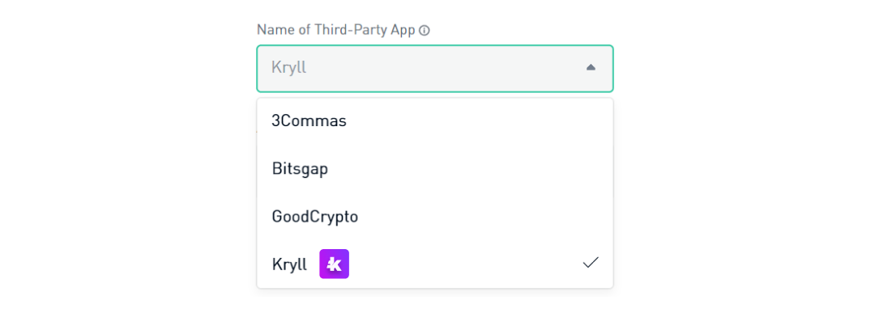The height and width of the screenshot is (313, 875).
Task: Click the "Name of Third-Party App" label
Action: [336, 30]
